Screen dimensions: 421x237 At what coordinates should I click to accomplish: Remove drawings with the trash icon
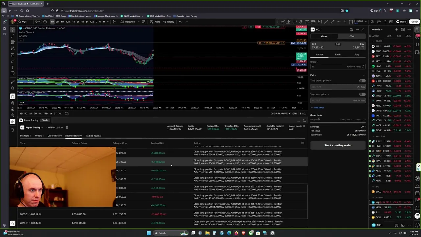coord(12,130)
